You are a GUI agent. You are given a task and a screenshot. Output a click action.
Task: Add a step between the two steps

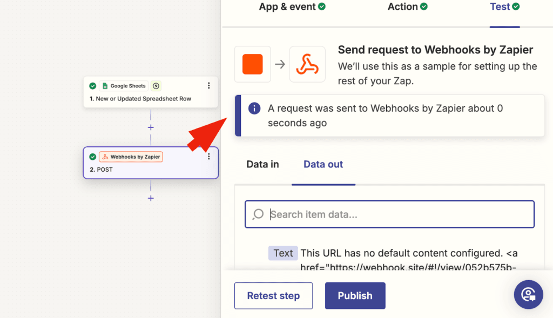pyautogui.click(x=151, y=127)
